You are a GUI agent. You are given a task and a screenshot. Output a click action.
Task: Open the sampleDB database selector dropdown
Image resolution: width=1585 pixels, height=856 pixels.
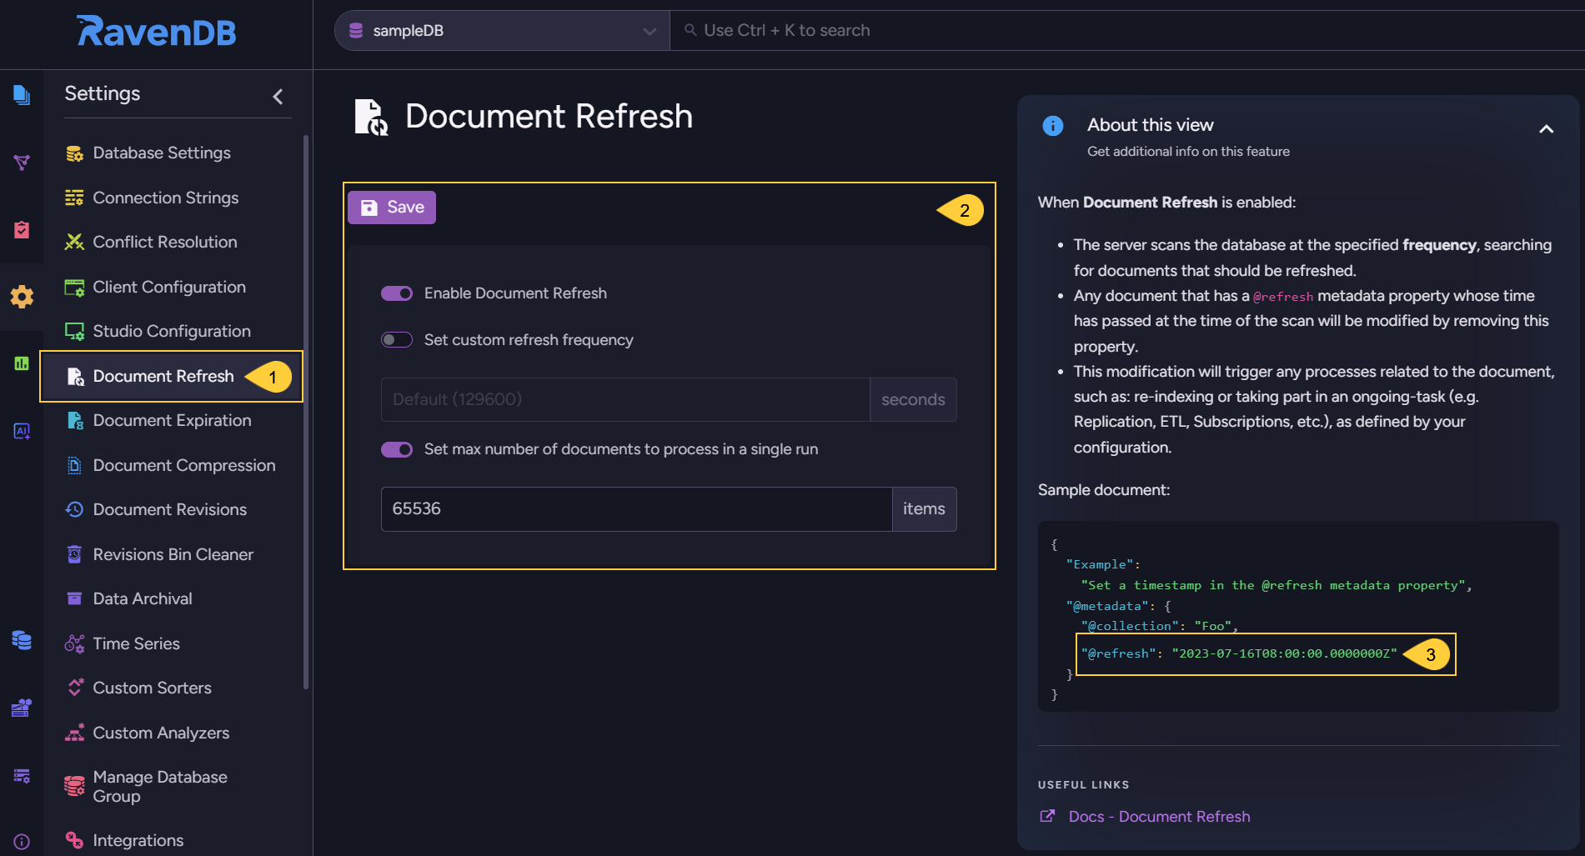click(502, 31)
